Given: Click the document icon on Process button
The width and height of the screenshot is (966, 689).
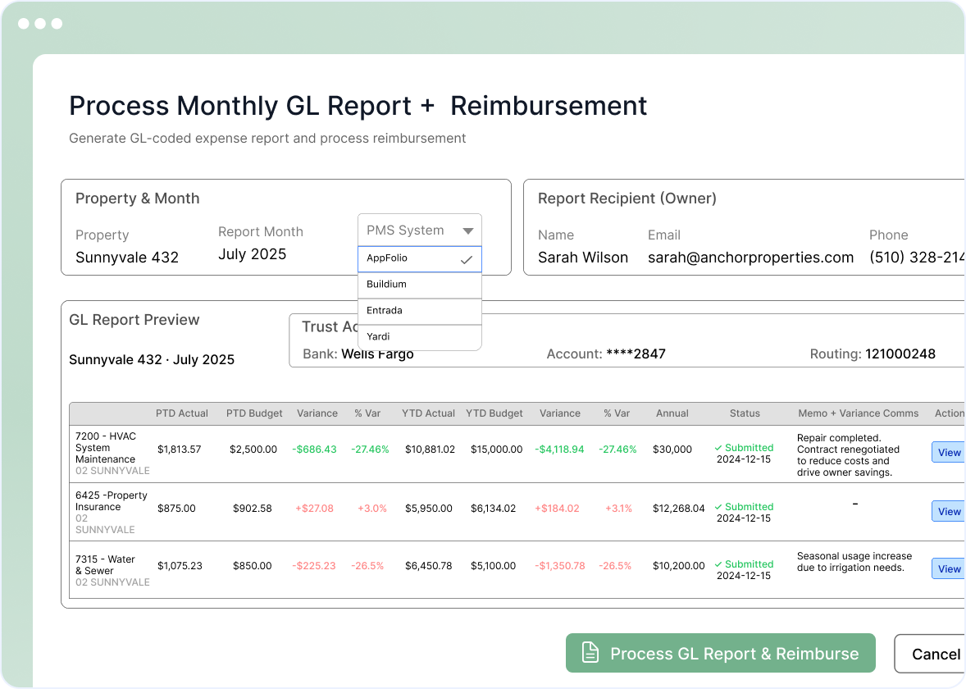Looking at the screenshot, I should tap(590, 653).
